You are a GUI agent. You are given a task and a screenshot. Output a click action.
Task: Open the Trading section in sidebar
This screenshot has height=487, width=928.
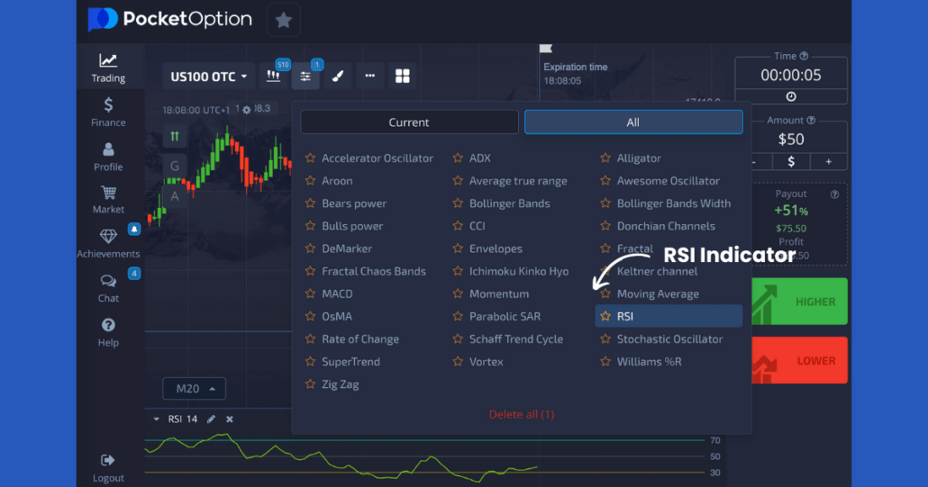108,68
